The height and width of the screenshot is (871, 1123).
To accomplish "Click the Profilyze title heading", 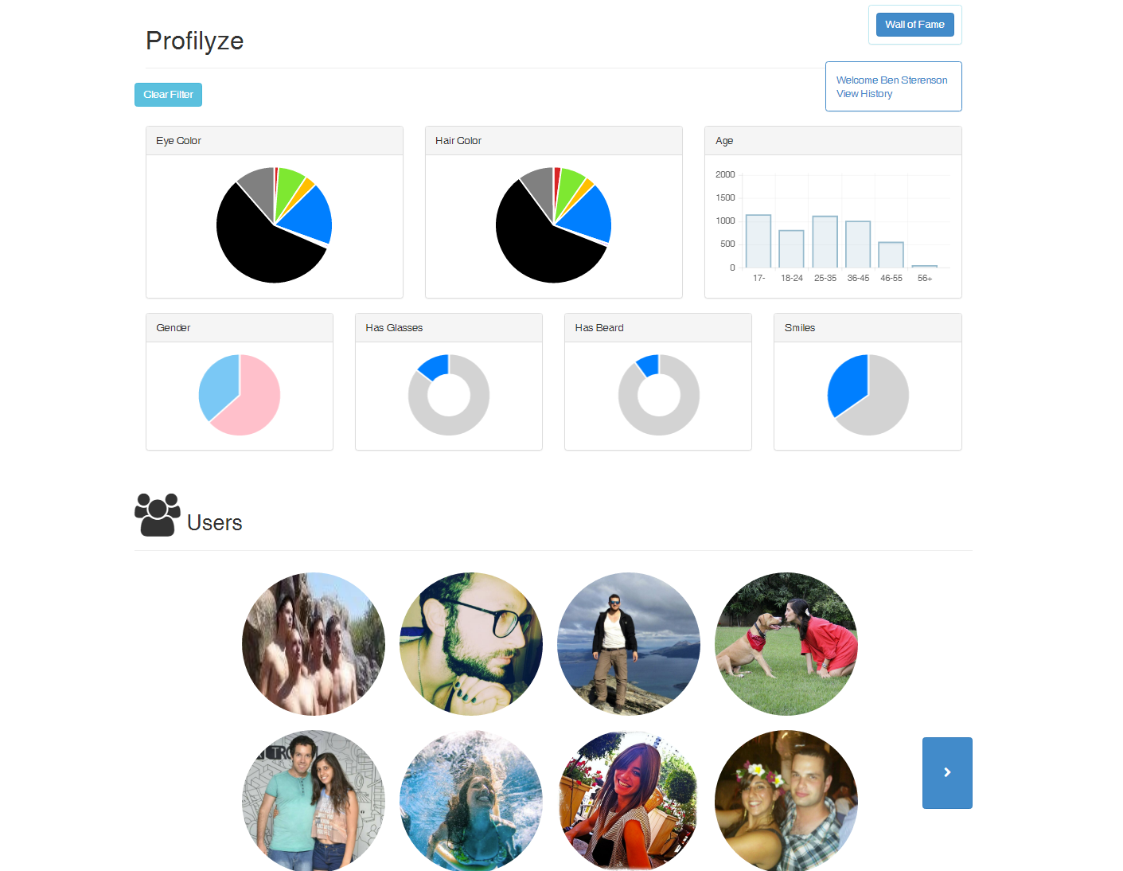I will click(x=194, y=41).
